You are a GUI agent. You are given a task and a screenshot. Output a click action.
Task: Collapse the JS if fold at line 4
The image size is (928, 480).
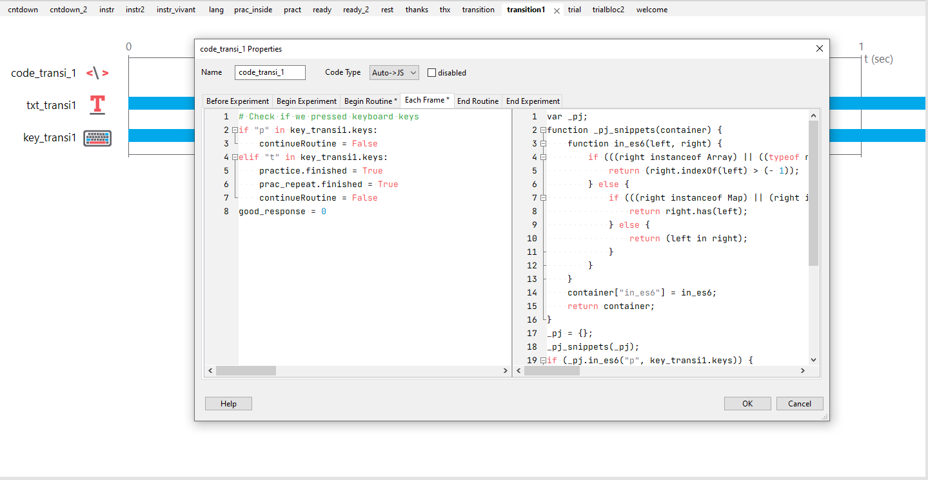pyautogui.click(x=543, y=157)
